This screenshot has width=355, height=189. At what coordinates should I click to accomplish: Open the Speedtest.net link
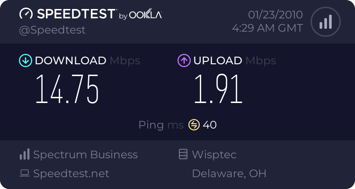(x=71, y=173)
